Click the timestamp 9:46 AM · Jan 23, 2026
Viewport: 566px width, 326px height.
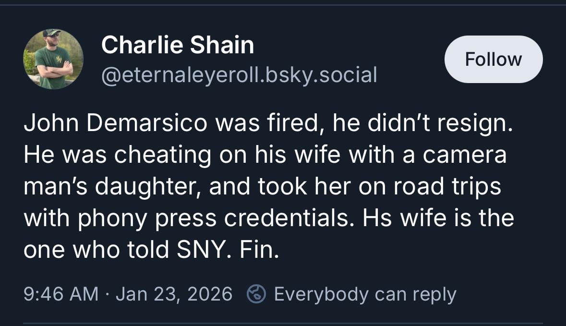128,293
